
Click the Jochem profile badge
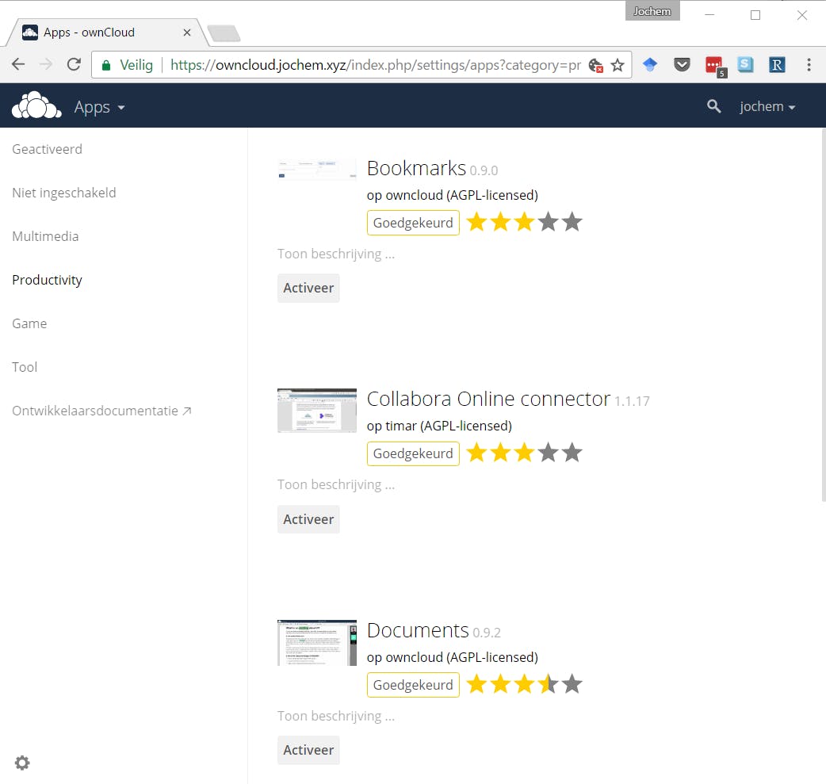pos(652,11)
